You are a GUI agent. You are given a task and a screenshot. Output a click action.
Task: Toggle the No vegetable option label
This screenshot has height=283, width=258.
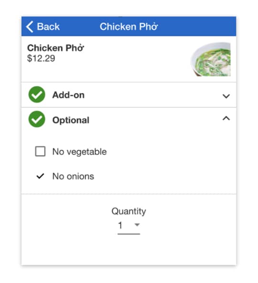pos(80,152)
